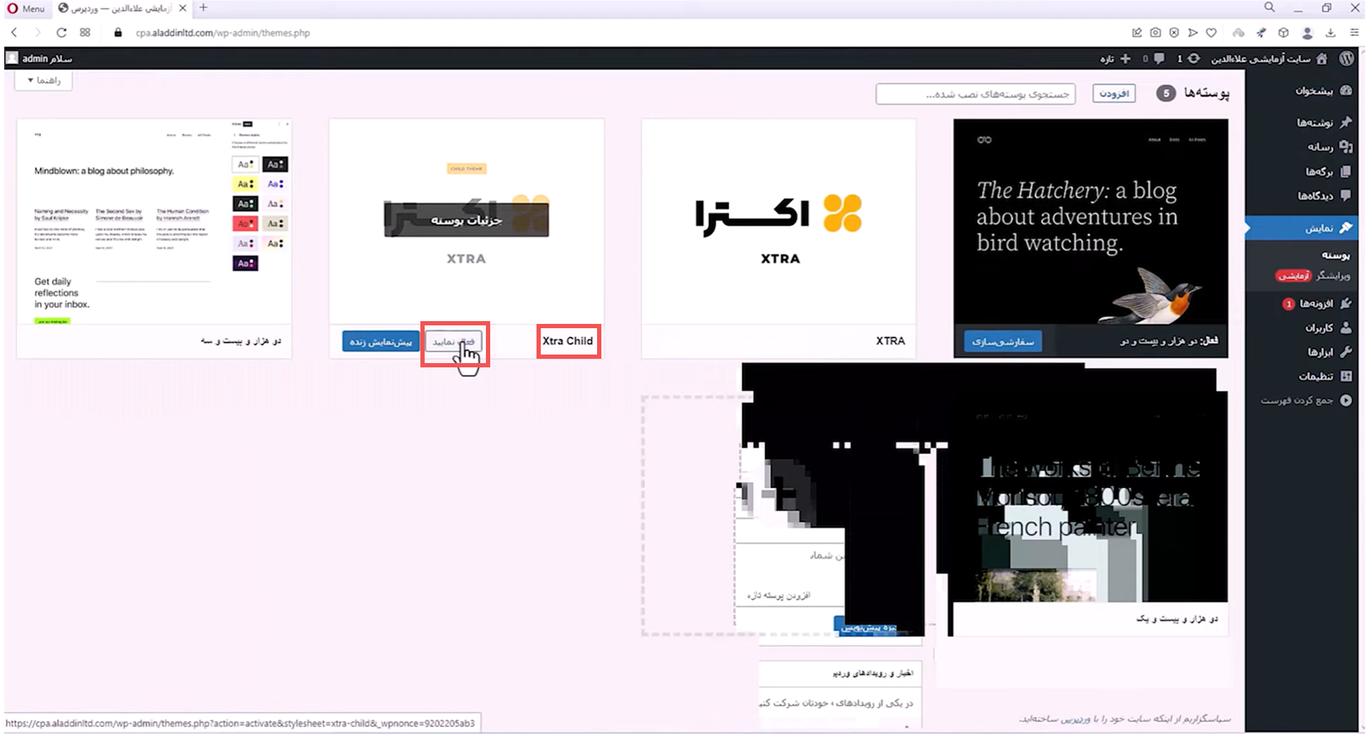1368x734 pixels.
Task: Open the downloads arrow icon
Action: [1330, 33]
